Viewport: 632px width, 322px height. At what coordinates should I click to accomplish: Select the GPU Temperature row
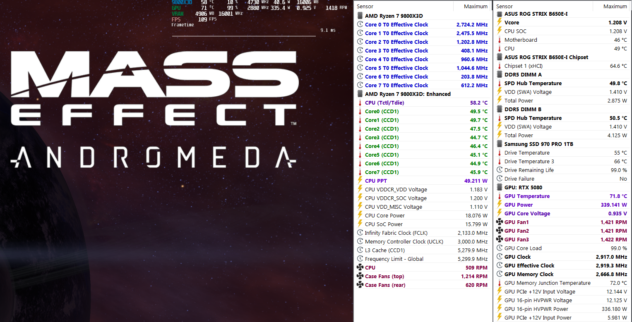562,196
